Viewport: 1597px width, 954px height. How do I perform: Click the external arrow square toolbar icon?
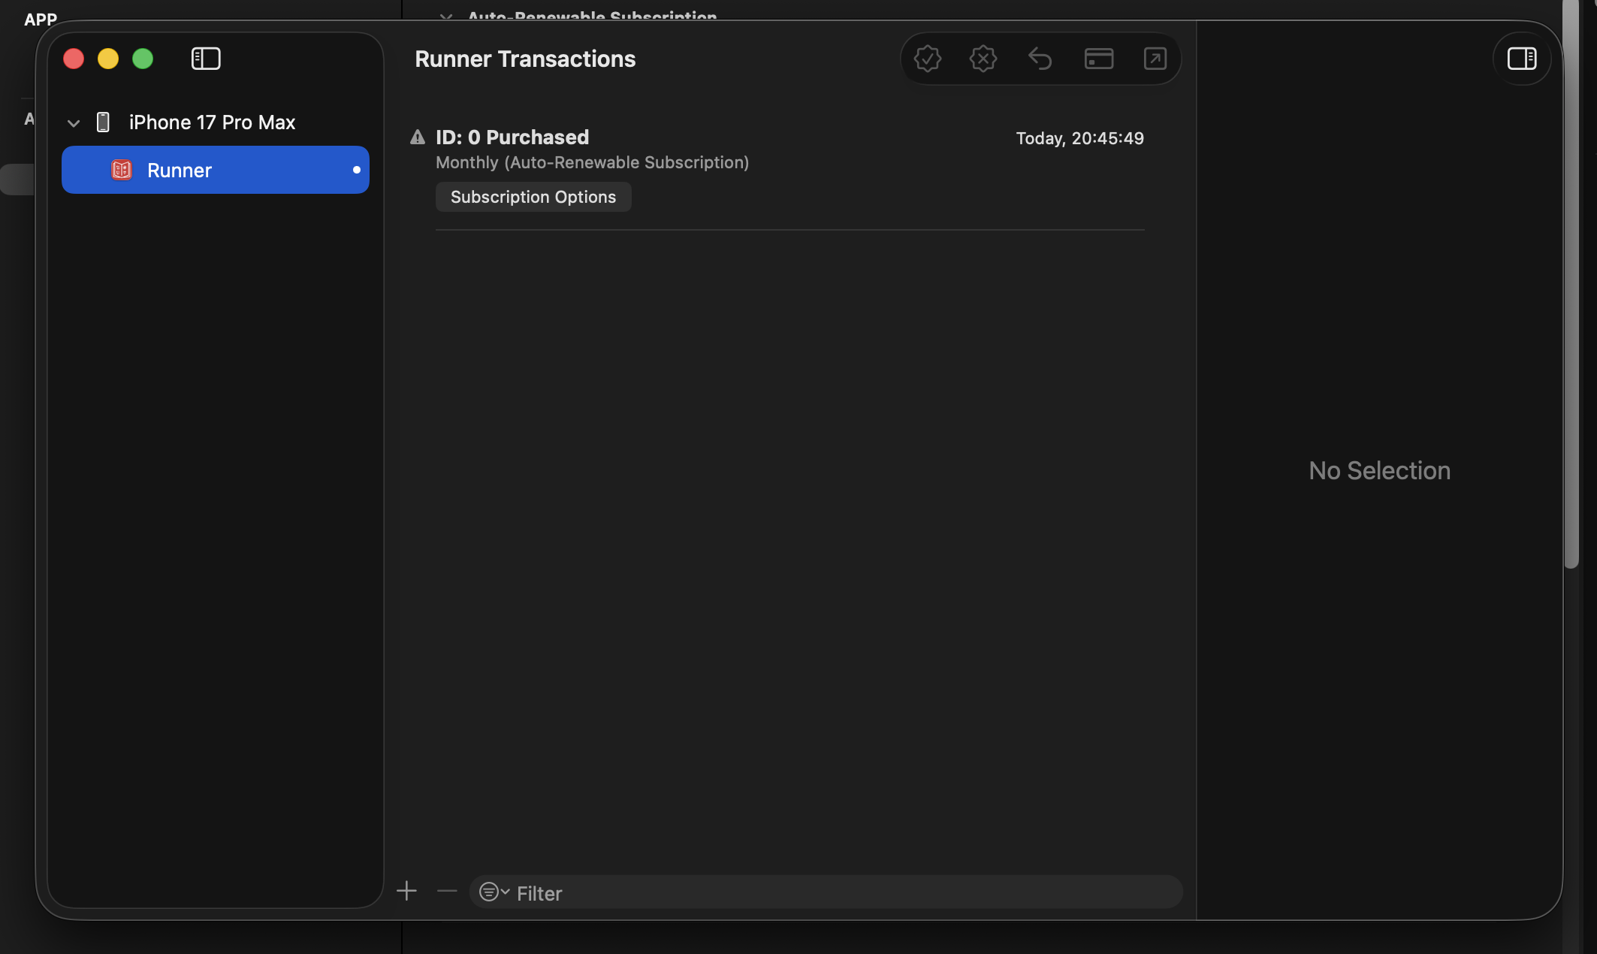tap(1155, 59)
